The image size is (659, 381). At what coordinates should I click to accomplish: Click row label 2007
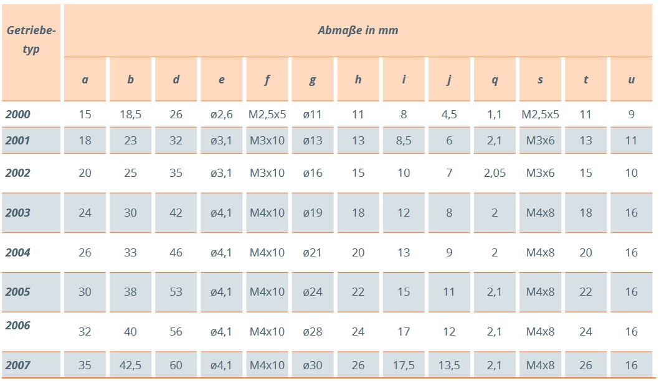point(17,365)
